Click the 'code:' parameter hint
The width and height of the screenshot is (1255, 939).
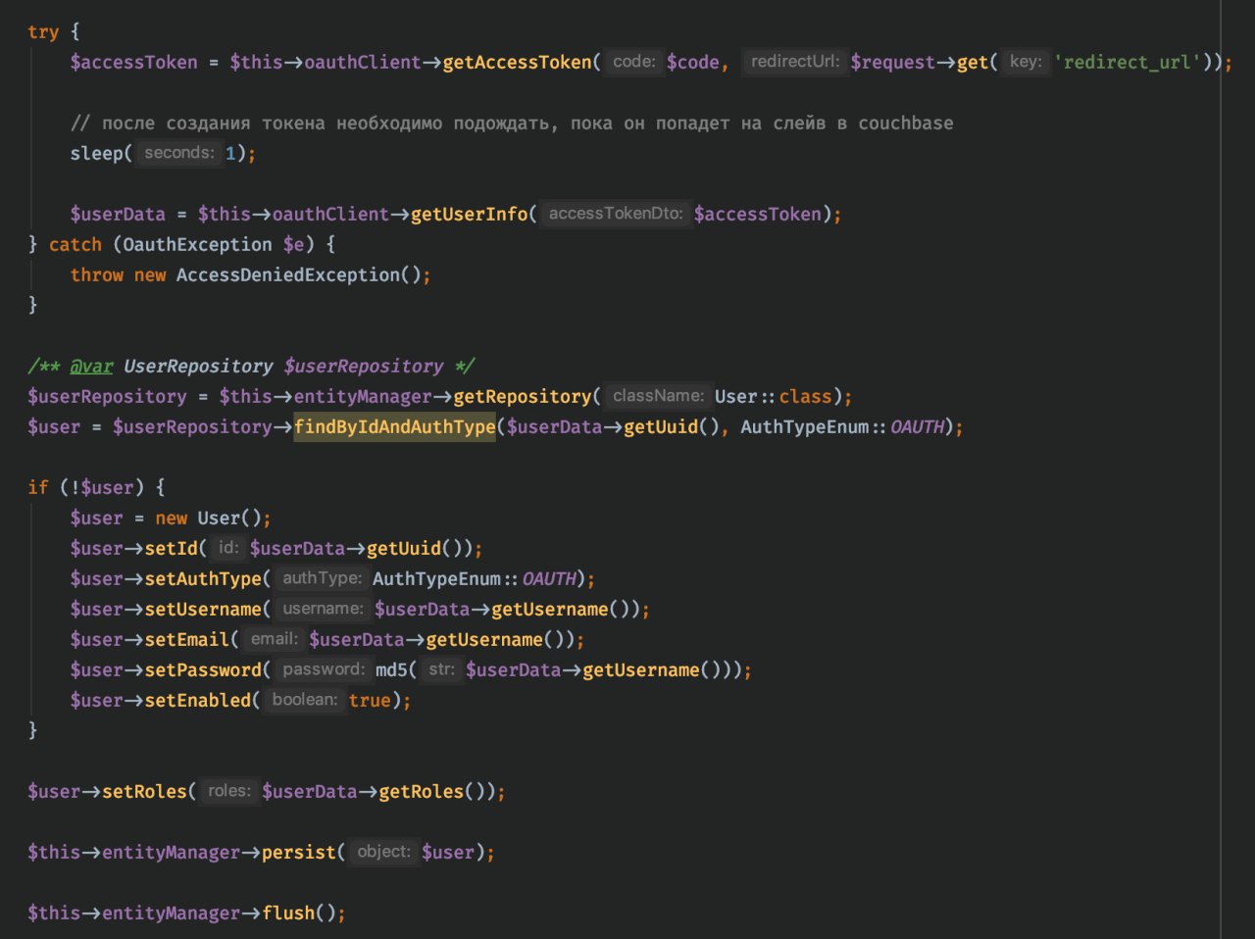click(633, 62)
